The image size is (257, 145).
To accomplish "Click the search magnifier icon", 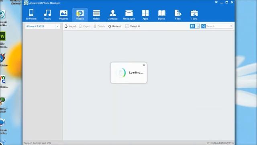I will click(204, 26).
